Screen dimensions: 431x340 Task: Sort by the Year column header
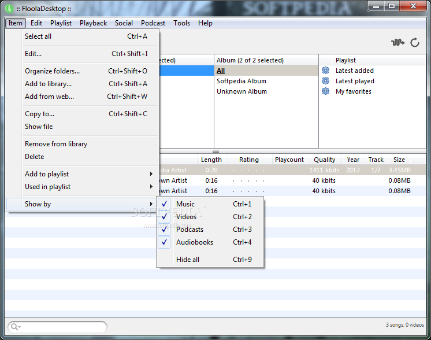pyautogui.click(x=353, y=160)
